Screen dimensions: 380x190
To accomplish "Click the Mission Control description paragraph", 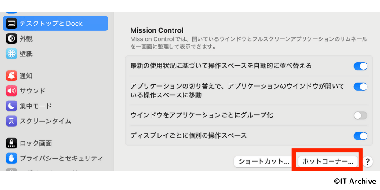I will click(x=249, y=42).
